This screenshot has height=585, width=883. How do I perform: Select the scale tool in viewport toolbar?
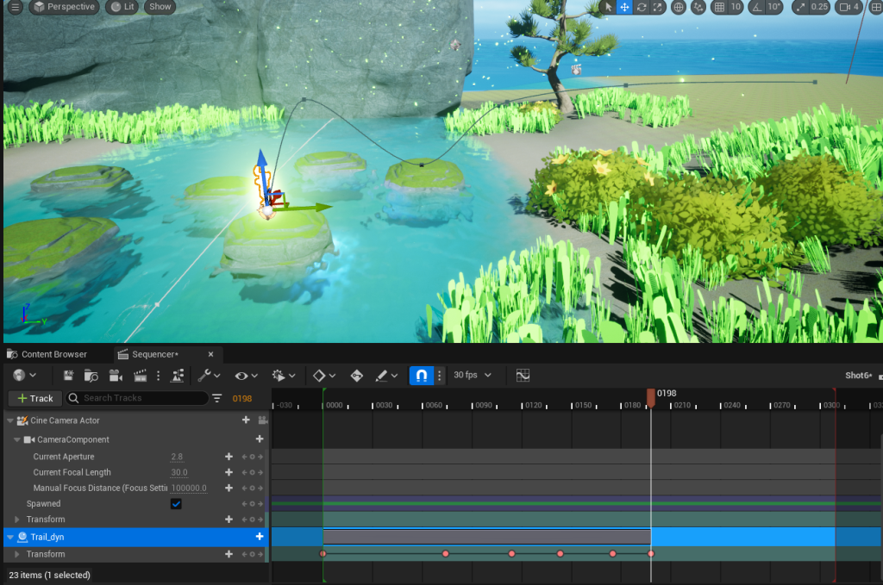(658, 7)
